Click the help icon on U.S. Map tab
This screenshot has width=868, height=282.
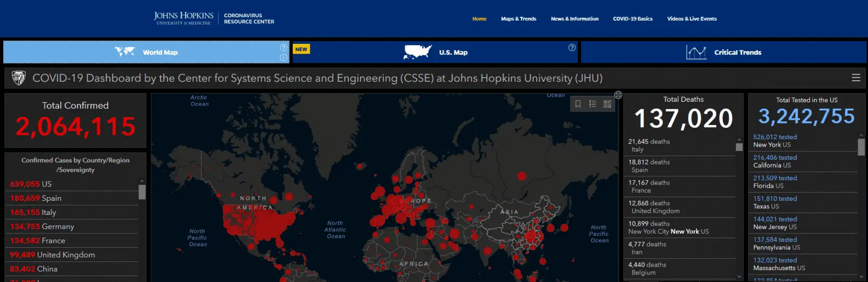(572, 48)
